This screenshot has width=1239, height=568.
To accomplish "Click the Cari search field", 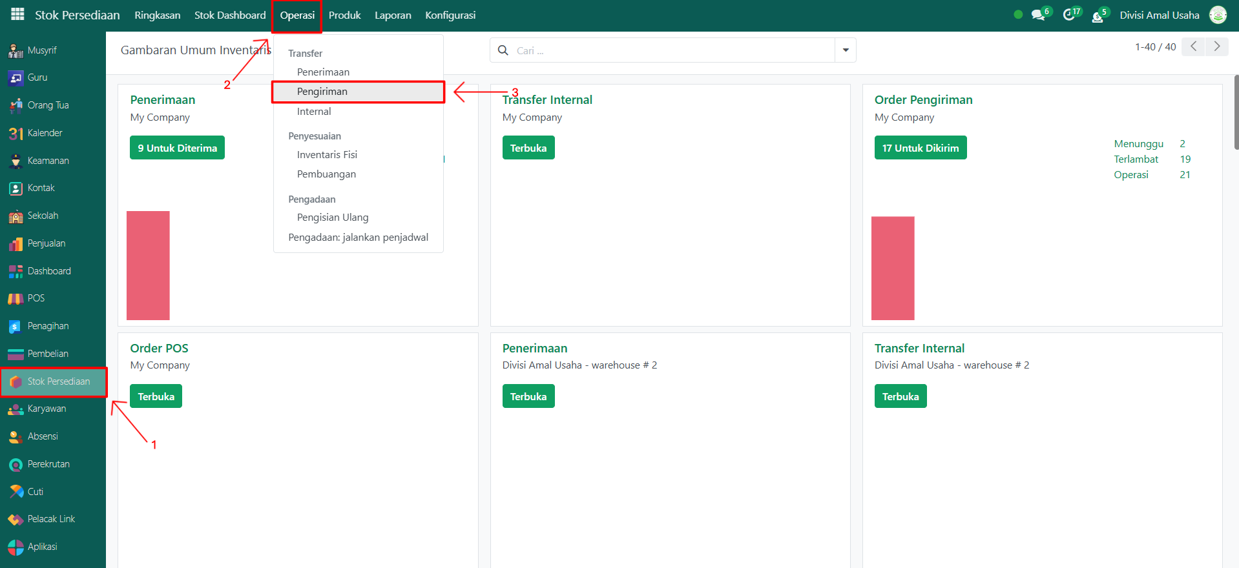I will tap(672, 50).
